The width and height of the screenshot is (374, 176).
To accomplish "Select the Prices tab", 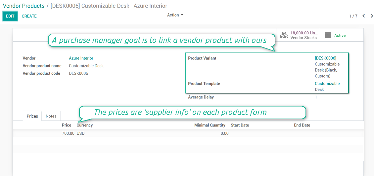I will point(32,116).
